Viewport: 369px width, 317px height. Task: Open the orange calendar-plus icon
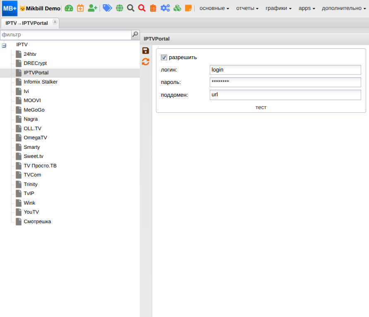click(x=80, y=8)
